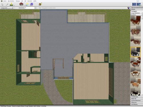The width and height of the screenshot is (143, 107).
Task: Select the arrow pointer tool
Action: [2, 4]
